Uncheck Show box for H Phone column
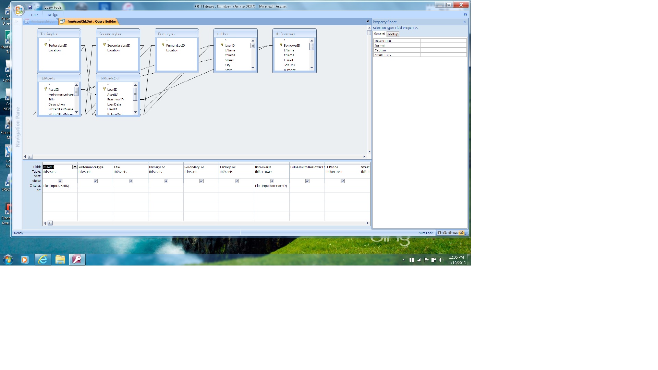Viewport: 658px width, 370px height. click(343, 181)
